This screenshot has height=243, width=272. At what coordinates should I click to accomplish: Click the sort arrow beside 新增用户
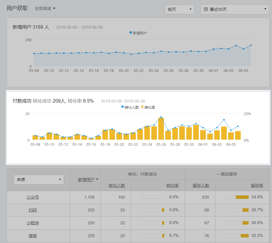click(97, 179)
